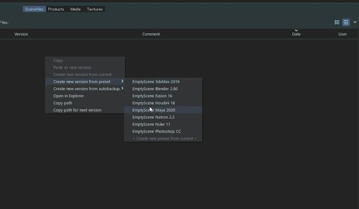Expand the autobackup submenu arrow
Image resolution: width=359 pixels, height=209 pixels.
coord(122,88)
